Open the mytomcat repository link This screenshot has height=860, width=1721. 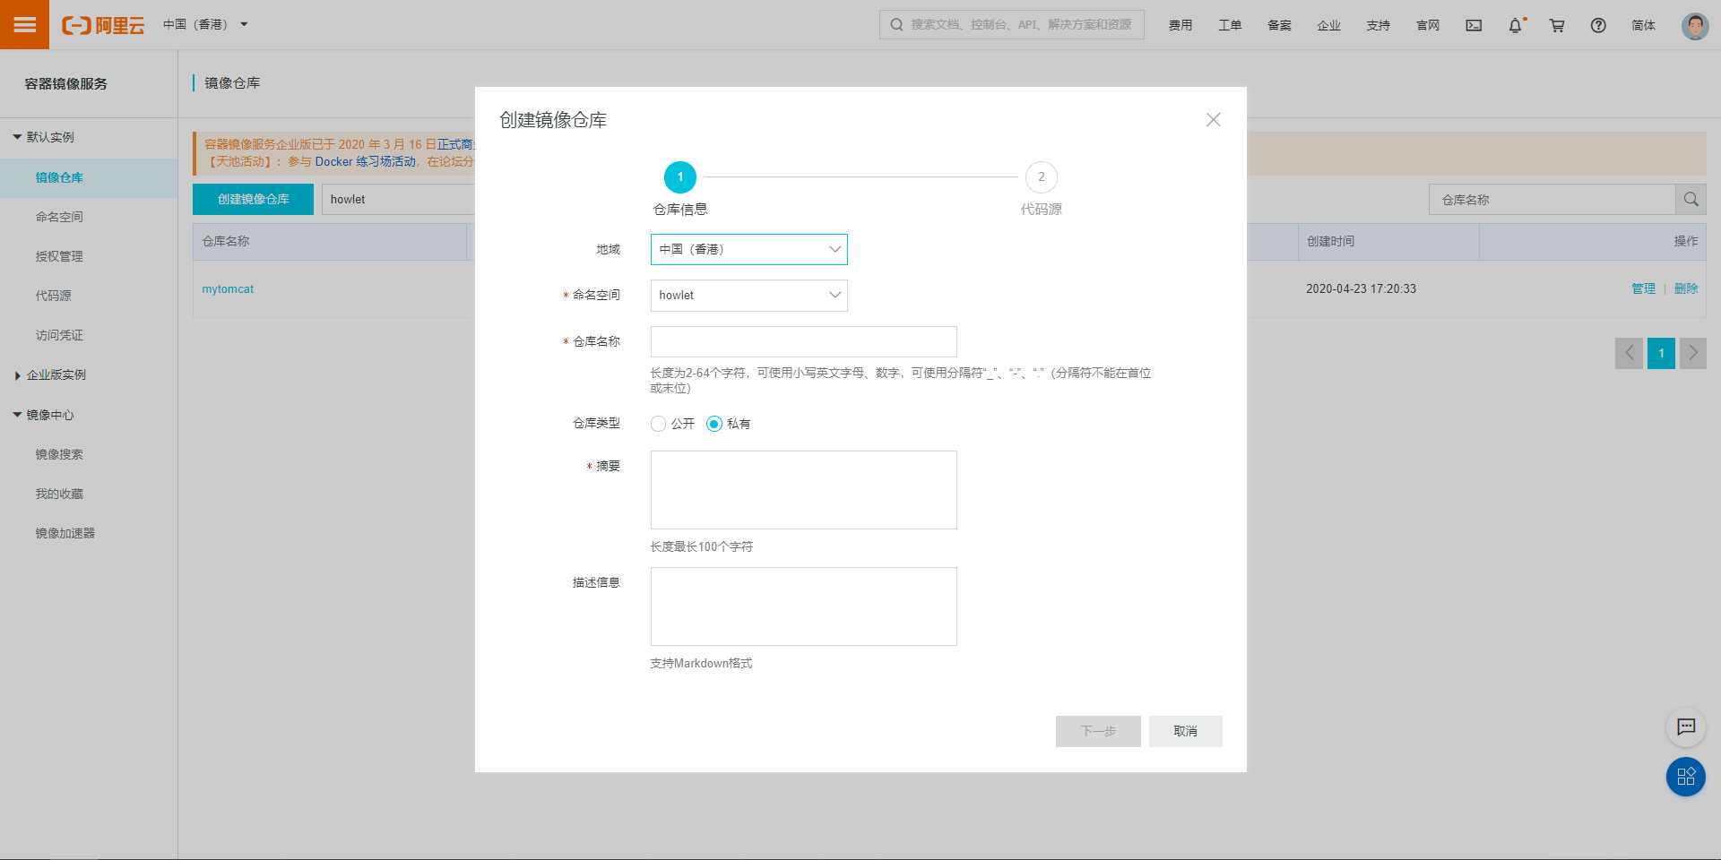pyautogui.click(x=228, y=289)
